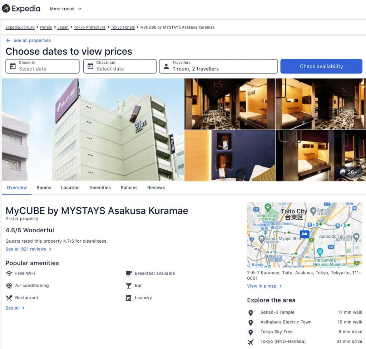Viewport: 366px width, 349px height.
Task: Click the 2-star property text
Action: (22, 219)
